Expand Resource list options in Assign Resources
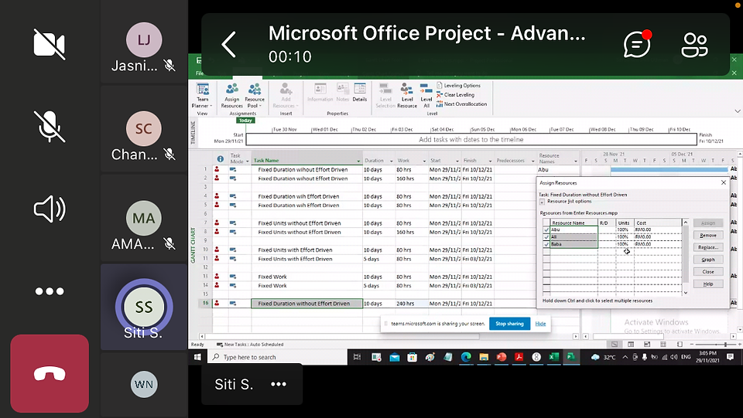 tap(542, 202)
